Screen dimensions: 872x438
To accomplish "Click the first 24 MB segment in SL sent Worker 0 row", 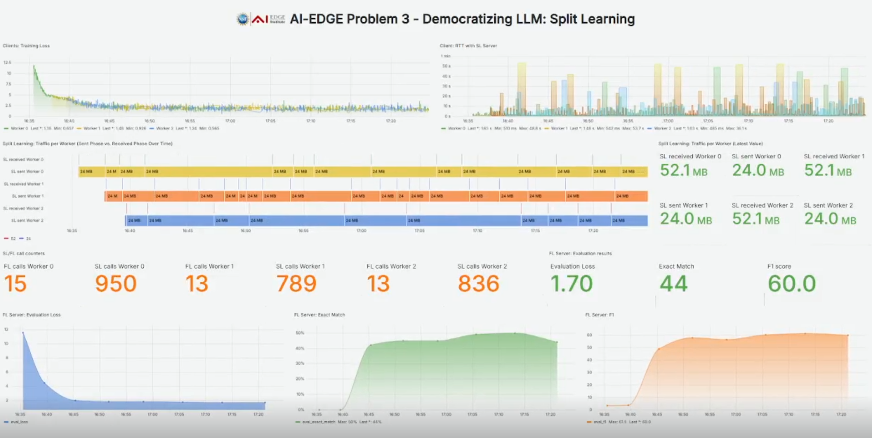I will coord(91,172).
